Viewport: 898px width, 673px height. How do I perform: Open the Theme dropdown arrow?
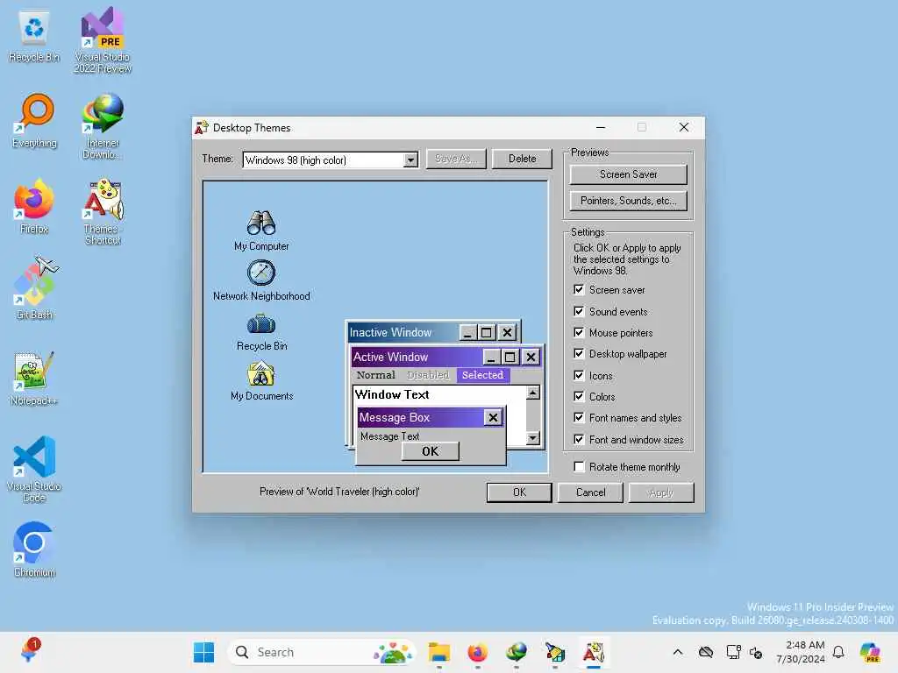(x=410, y=160)
